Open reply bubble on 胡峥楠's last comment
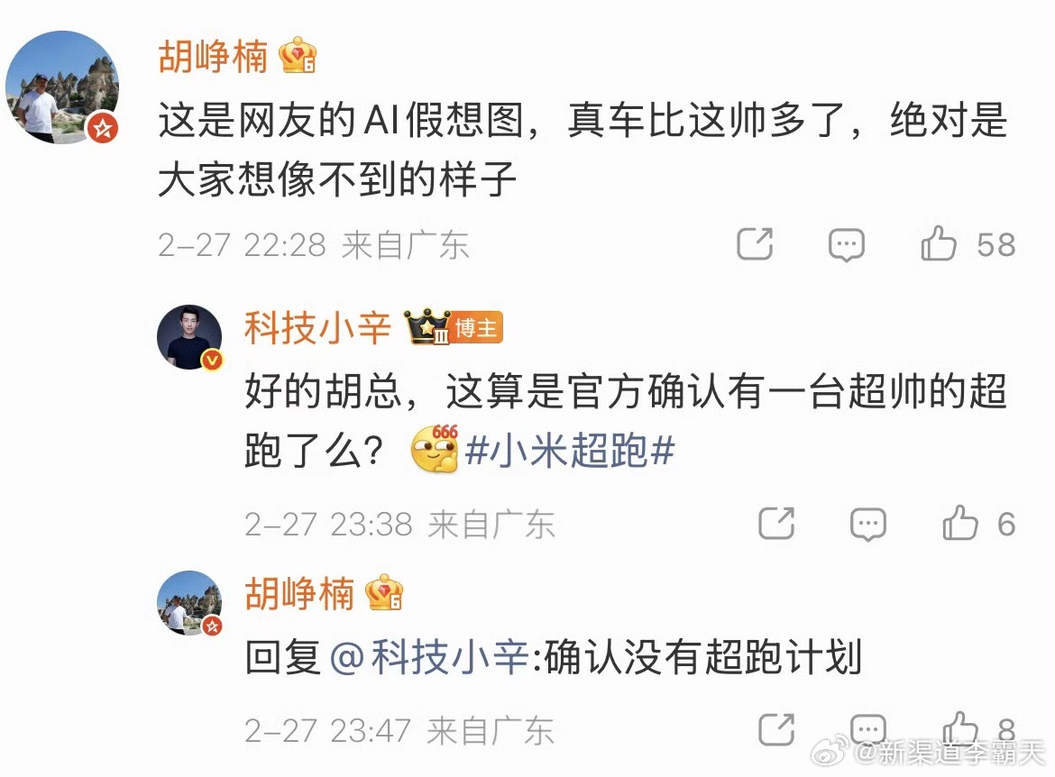1055x777 pixels. (x=868, y=730)
